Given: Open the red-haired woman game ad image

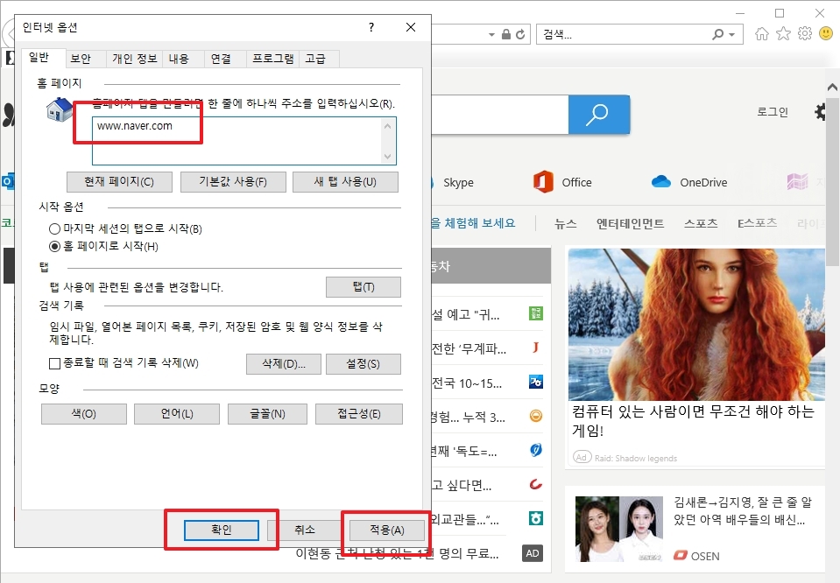Looking at the screenshot, I should click(x=696, y=324).
